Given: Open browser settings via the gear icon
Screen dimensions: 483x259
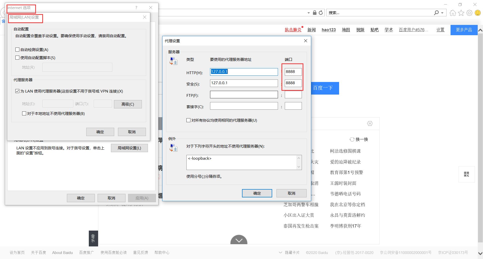Looking at the screenshot, I should 469,13.
